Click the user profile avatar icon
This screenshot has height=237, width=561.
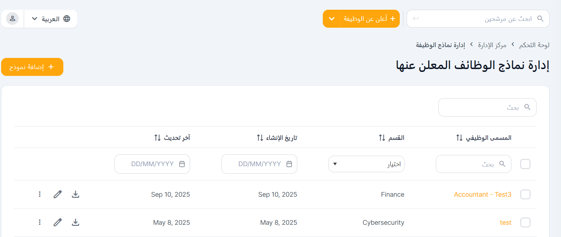point(13,19)
